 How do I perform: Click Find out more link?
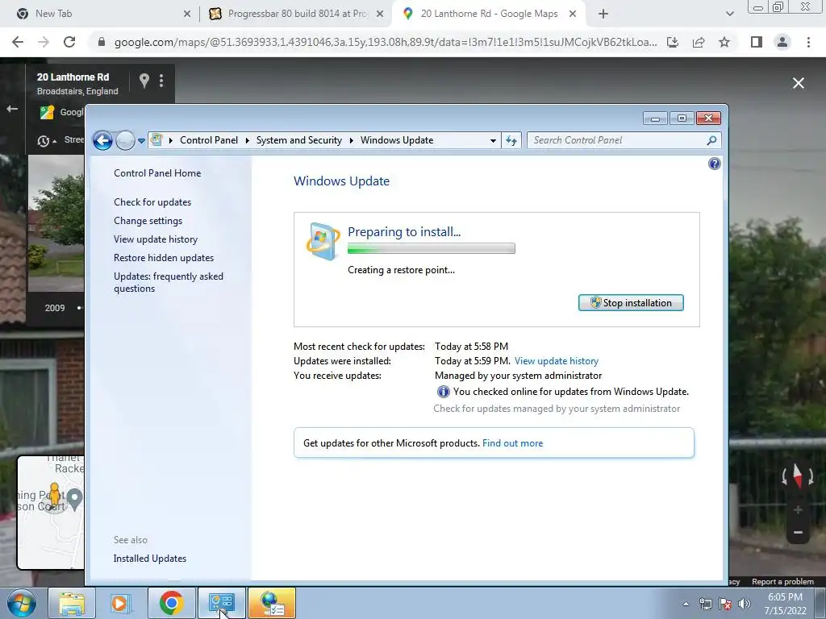[512, 443]
